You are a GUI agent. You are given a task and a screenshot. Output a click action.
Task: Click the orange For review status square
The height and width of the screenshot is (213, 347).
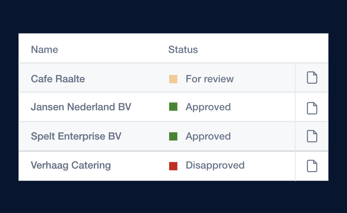pyautogui.click(x=173, y=79)
